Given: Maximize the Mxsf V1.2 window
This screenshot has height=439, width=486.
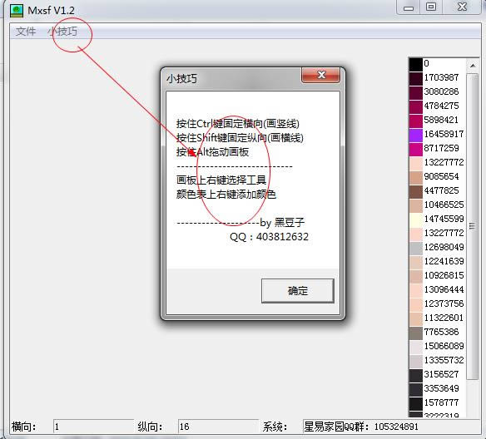Looking at the screenshot, I should (x=431, y=7).
